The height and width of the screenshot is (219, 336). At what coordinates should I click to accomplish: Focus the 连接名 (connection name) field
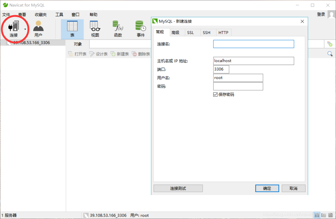click(254, 44)
